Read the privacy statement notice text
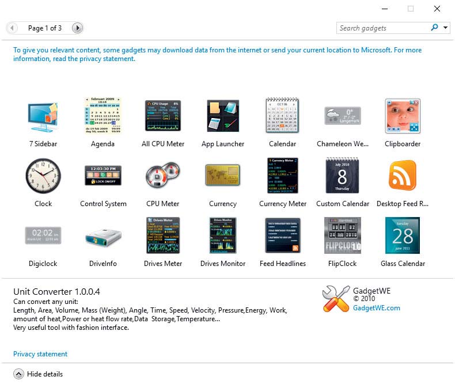Image resolution: width=455 pixels, height=388 pixels. coord(217,54)
